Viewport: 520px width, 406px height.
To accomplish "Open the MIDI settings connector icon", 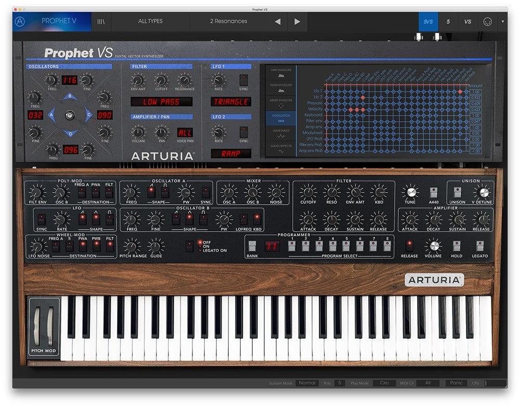I will point(487,21).
